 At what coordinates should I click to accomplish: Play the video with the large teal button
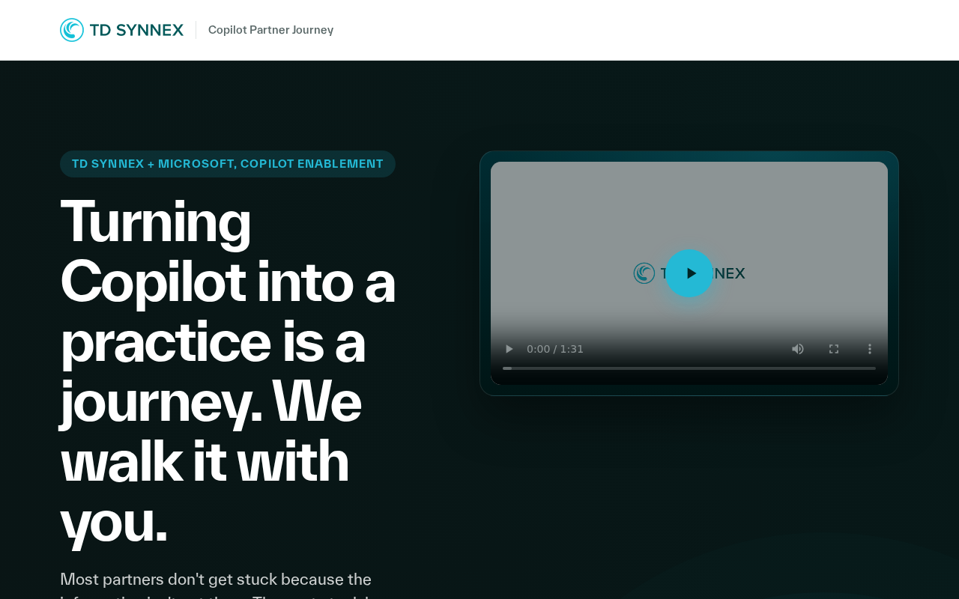point(689,273)
